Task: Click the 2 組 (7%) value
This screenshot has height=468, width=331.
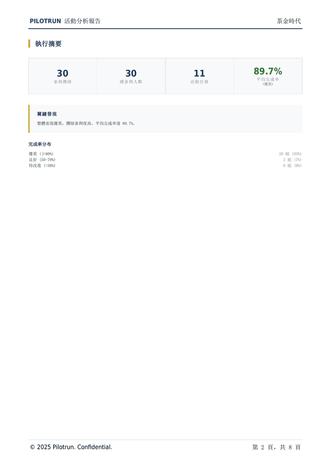Action: (292, 160)
